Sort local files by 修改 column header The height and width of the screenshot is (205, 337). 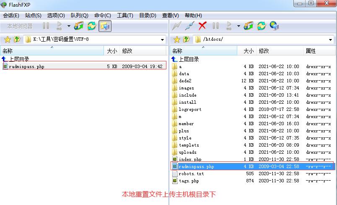127,51
